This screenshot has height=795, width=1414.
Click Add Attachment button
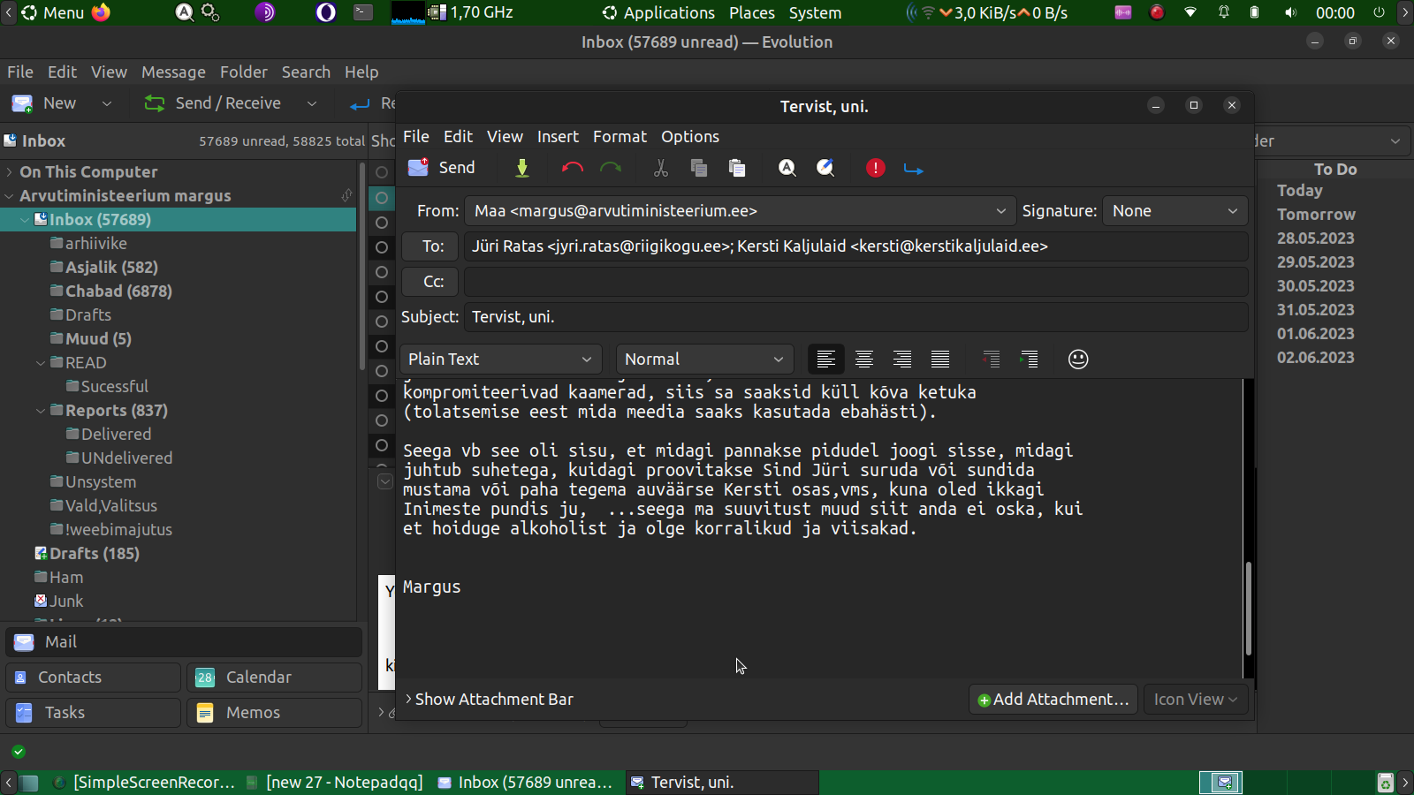coord(1053,700)
